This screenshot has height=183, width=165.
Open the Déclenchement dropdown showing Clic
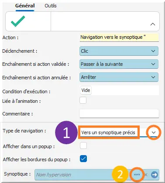[x=119, y=51]
